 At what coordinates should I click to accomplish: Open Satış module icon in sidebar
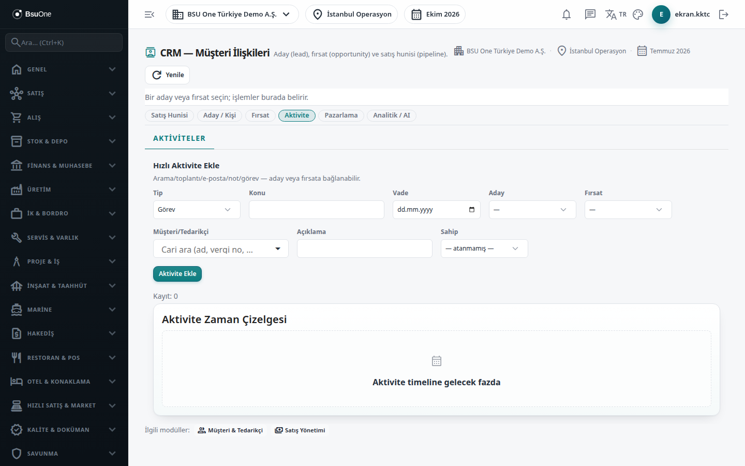[x=17, y=93]
